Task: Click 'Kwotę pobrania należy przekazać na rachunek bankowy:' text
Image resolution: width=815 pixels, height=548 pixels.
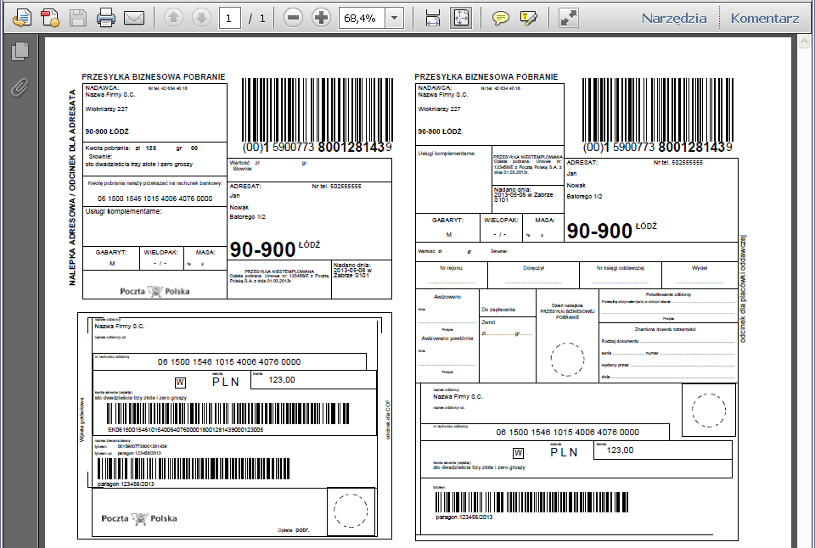Action: click(155, 183)
